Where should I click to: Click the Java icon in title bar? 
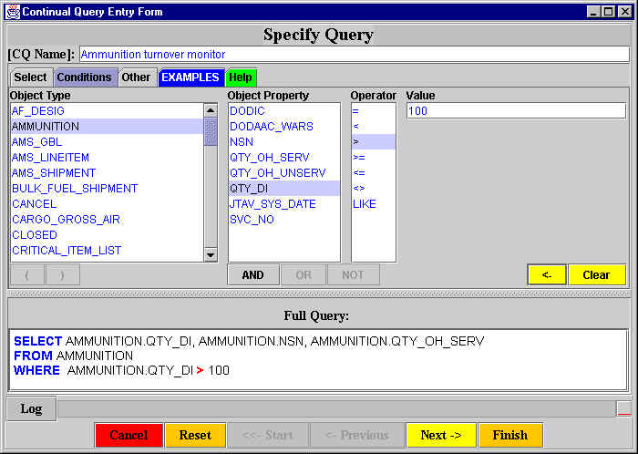click(x=12, y=12)
